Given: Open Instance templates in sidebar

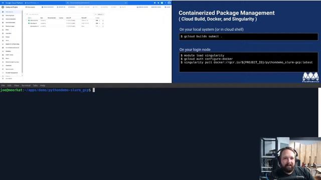Looking at the screenshot, I should (x=11, y=19).
